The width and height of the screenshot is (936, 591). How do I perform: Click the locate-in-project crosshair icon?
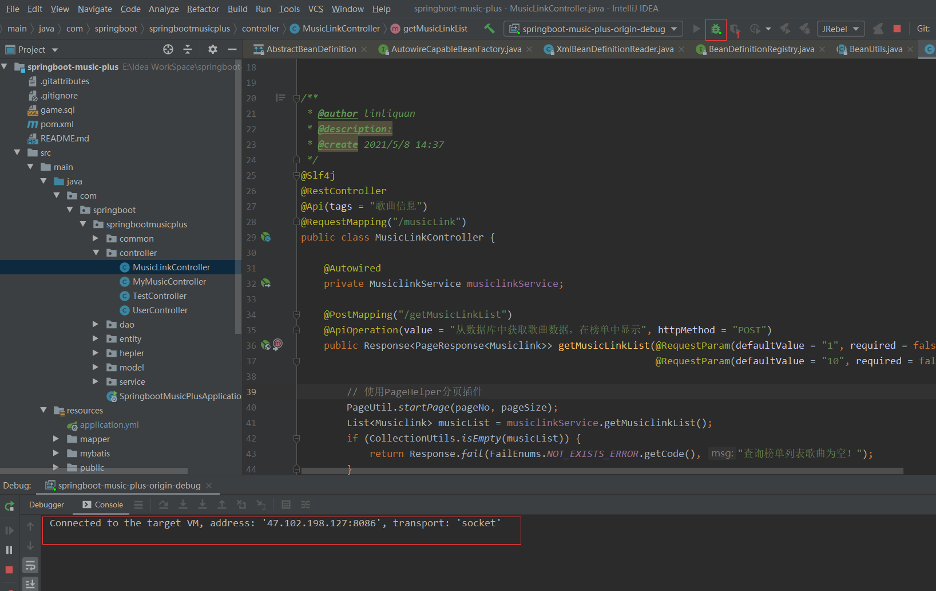(168, 49)
